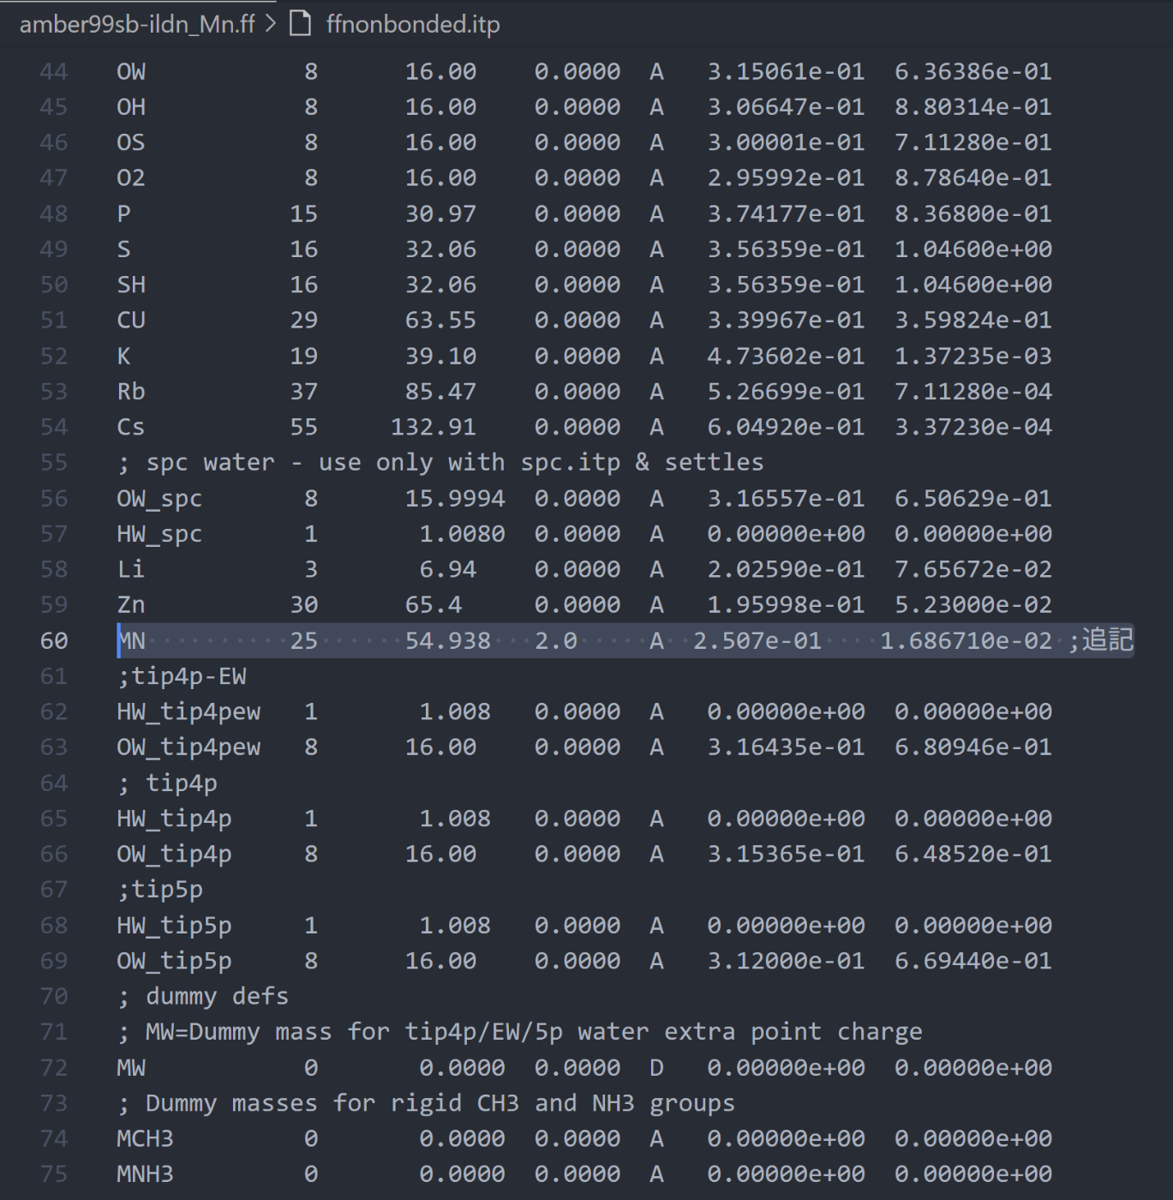Click the SH atom type name
The height and width of the screenshot is (1200, 1173).
click(x=131, y=285)
